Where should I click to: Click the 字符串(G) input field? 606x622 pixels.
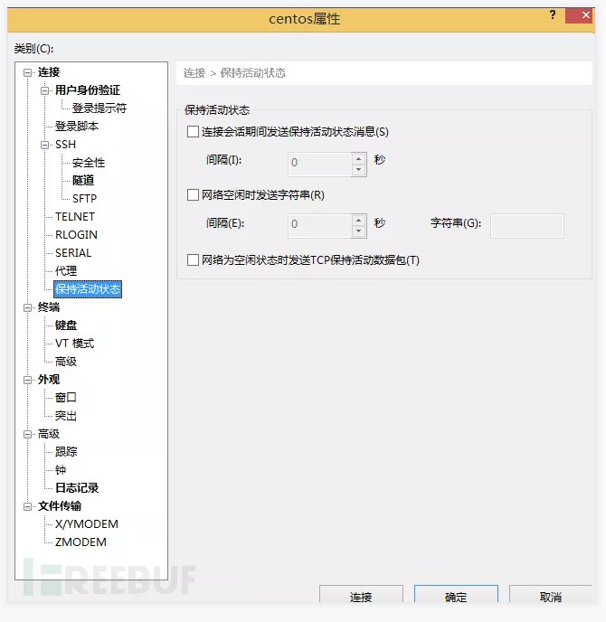click(526, 226)
